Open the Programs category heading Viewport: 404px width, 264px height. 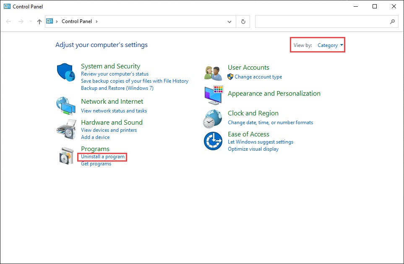coord(95,149)
